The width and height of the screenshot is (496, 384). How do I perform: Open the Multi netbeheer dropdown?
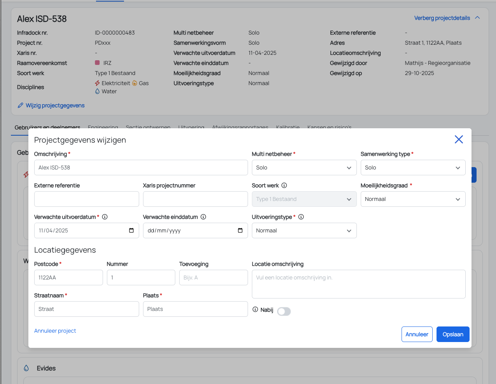304,168
